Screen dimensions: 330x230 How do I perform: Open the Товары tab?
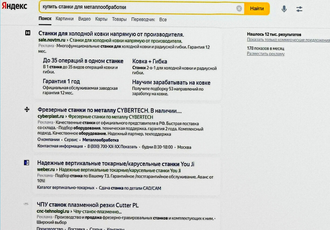119,19
